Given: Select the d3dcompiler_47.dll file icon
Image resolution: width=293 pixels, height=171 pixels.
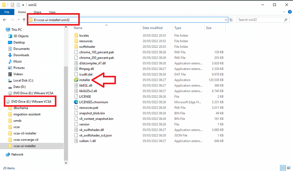Looking at the screenshot, I should pyautogui.click(x=76, y=63).
